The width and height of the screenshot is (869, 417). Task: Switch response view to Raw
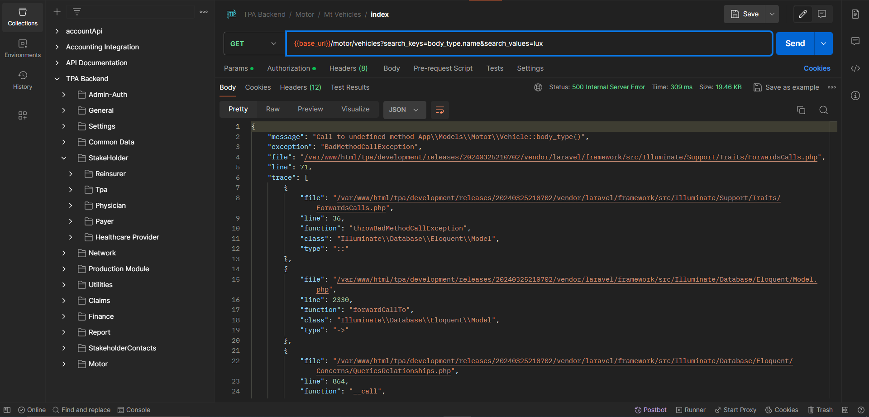click(272, 109)
